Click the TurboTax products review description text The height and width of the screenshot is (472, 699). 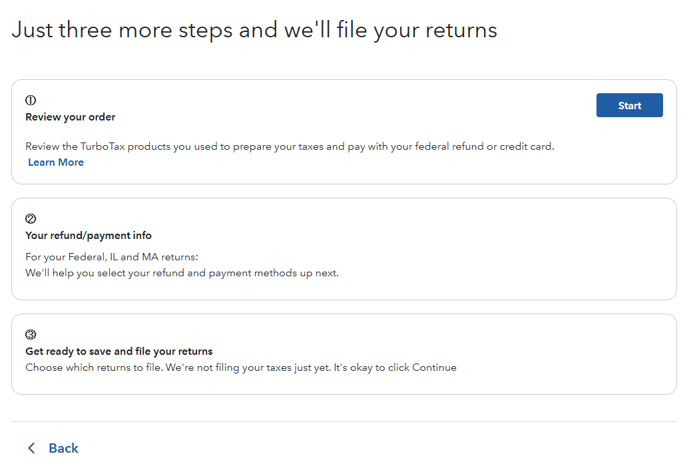(290, 146)
